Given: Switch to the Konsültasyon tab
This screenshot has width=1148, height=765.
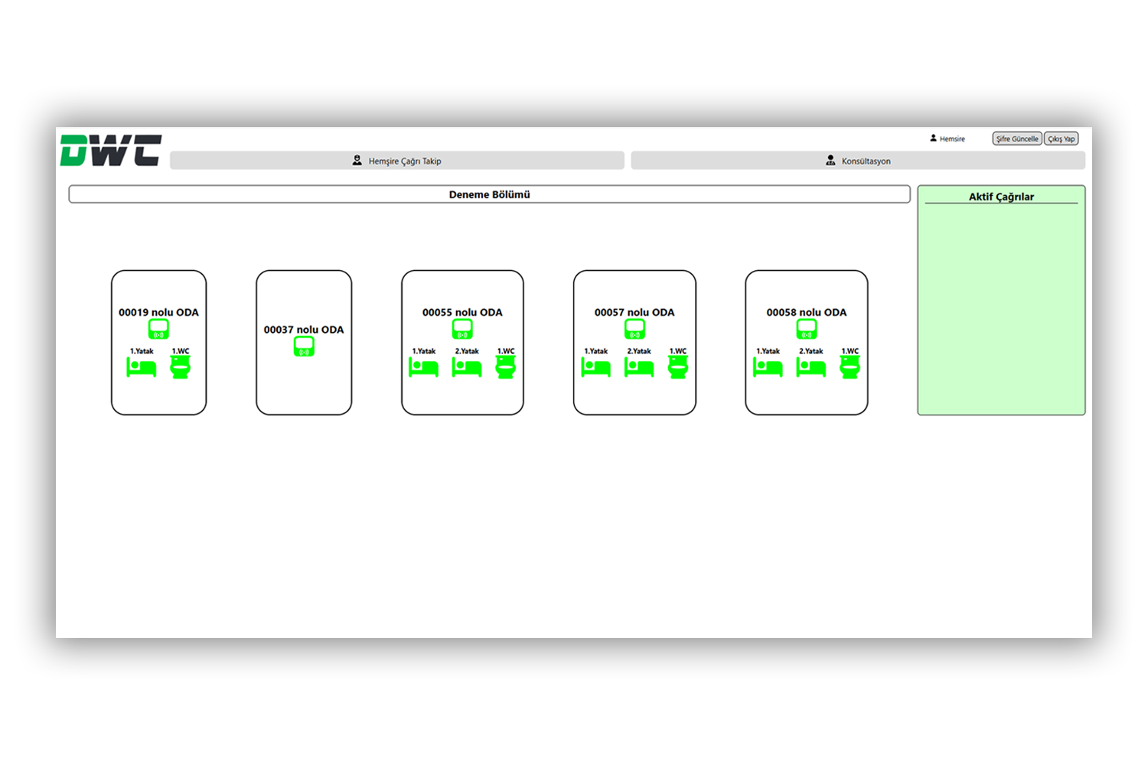Looking at the screenshot, I should click(858, 161).
